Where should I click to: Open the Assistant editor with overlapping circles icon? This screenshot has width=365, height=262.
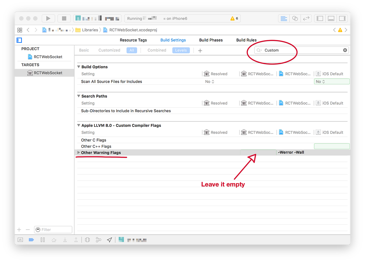(295, 18)
